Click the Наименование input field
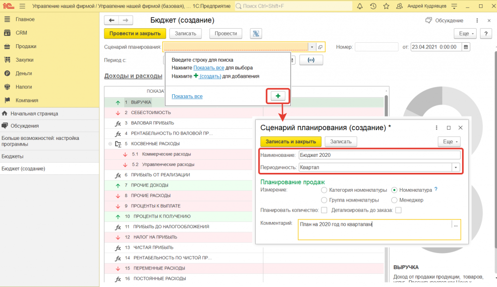Screen dimensions: 497x287 click(x=379, y=155)
